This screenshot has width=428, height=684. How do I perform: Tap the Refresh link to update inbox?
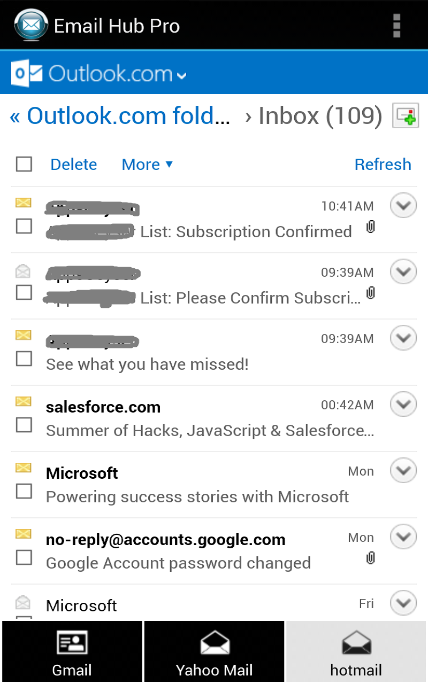coord(383,164)
